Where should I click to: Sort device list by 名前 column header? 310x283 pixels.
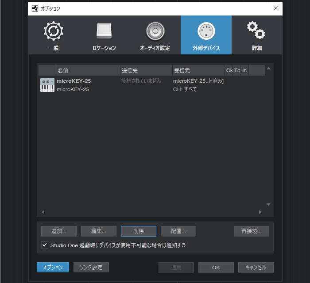pos(88,70)
